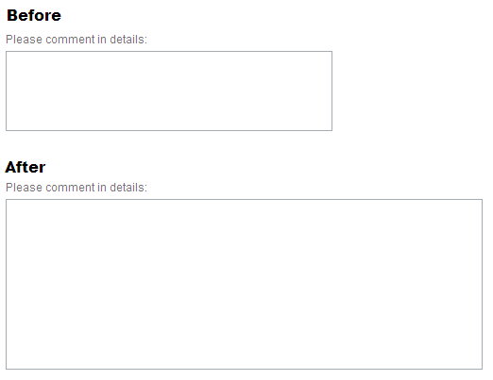The width and height of the screenshot is (493, 380).
Task: Click inside the Before comment text box
Action: click(169, 91)
